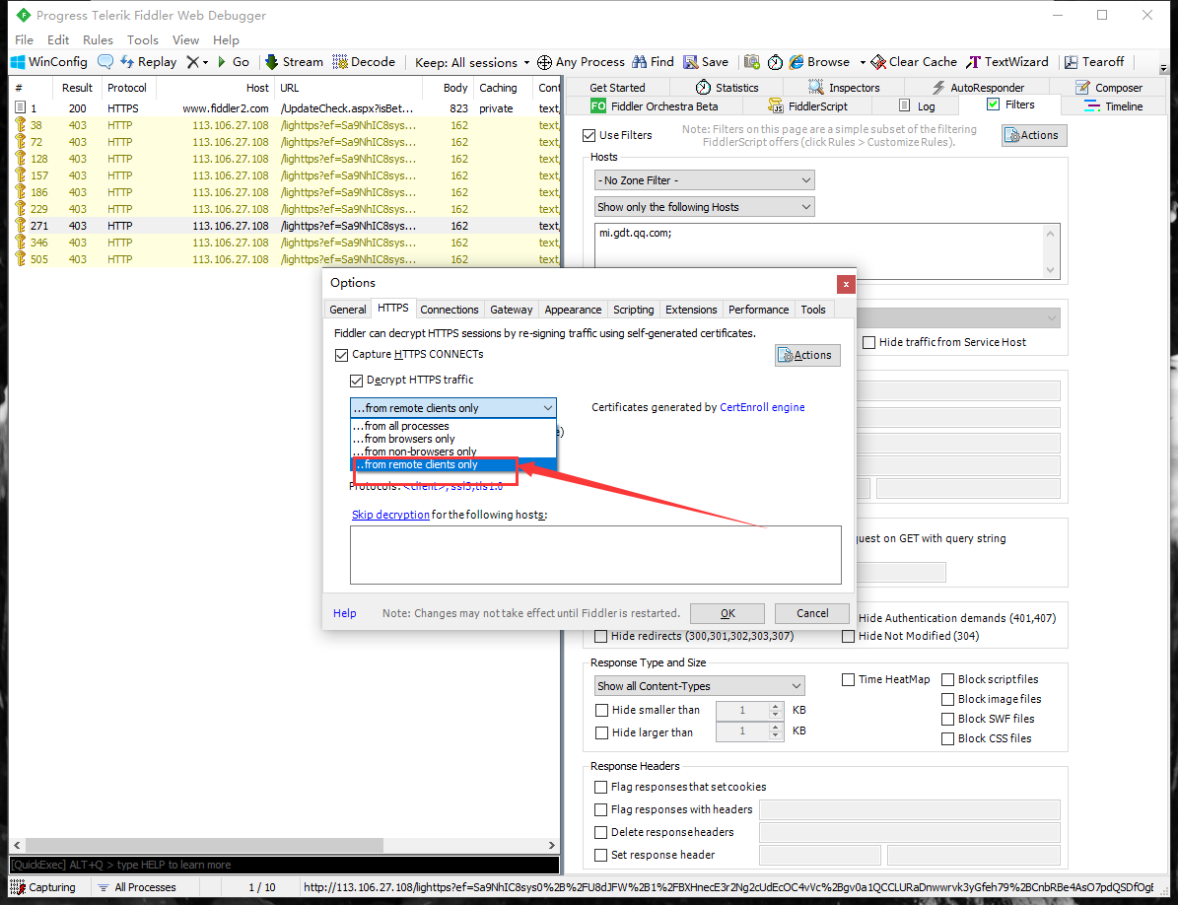Open the Log tab
Screen dimensions: 1178x905
pyautogui.click(x=917, y=106)
